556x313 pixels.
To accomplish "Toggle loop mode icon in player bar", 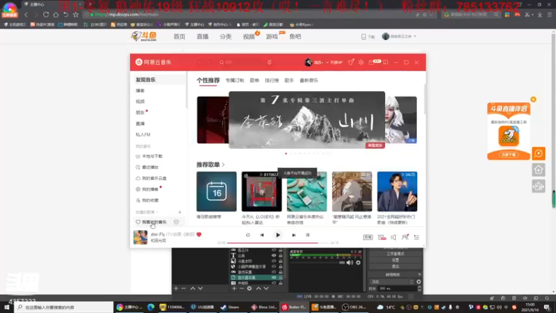I will 248,235.
